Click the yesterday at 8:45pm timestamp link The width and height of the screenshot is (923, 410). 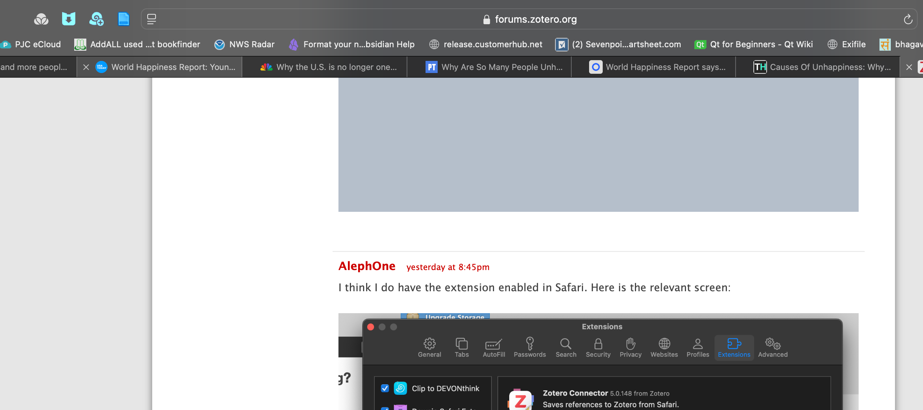click(447, 267)
